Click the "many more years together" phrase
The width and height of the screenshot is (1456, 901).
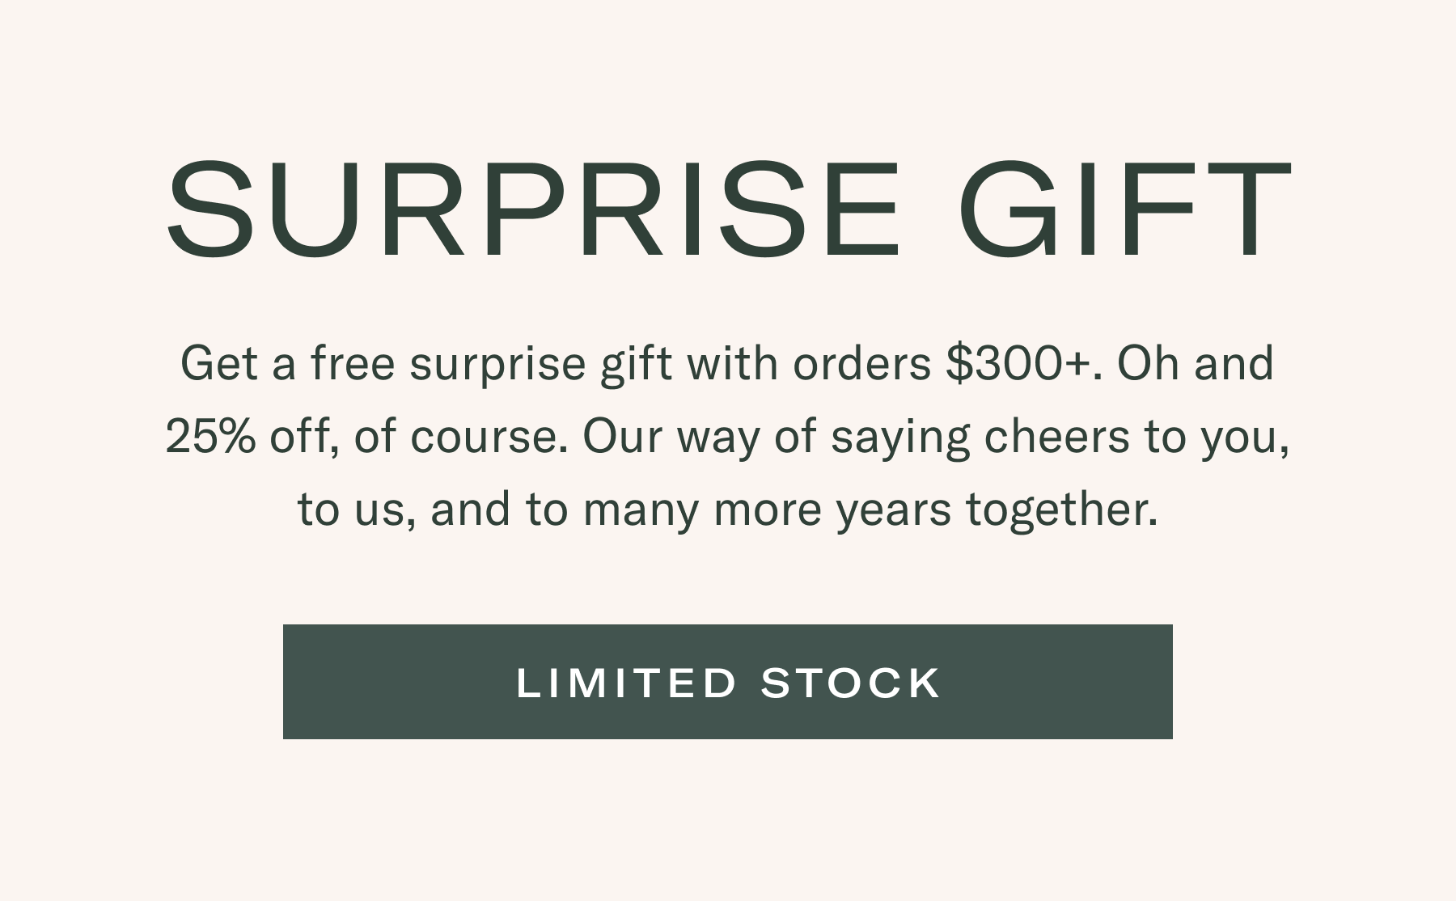(x=870, y=510)
